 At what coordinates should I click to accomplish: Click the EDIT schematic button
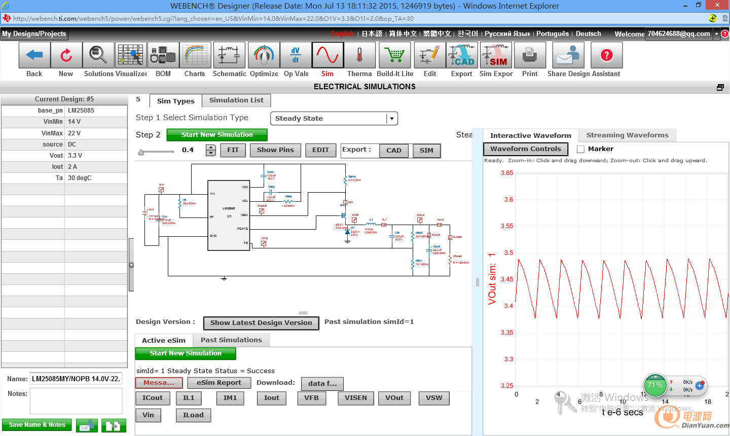click(321, 150)
